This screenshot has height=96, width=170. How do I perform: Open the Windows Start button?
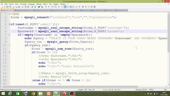[3, 94]
